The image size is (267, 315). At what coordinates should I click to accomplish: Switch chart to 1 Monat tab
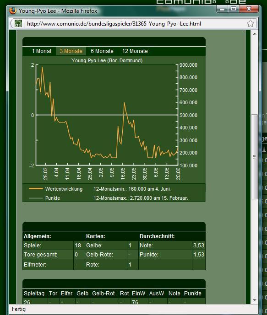(42, 51)
